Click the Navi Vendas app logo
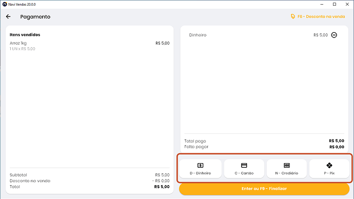354x199 pixels. pyautogui.click(x=5, y=4)
